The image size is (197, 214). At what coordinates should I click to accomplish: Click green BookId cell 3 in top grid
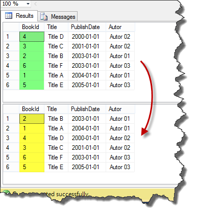pyautogui.click(x=32, y=46)
